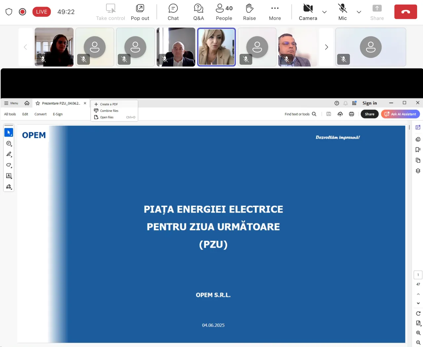Screen dimensions: 423x347
Task: Click the PZU title slide page
Action: 211,234
